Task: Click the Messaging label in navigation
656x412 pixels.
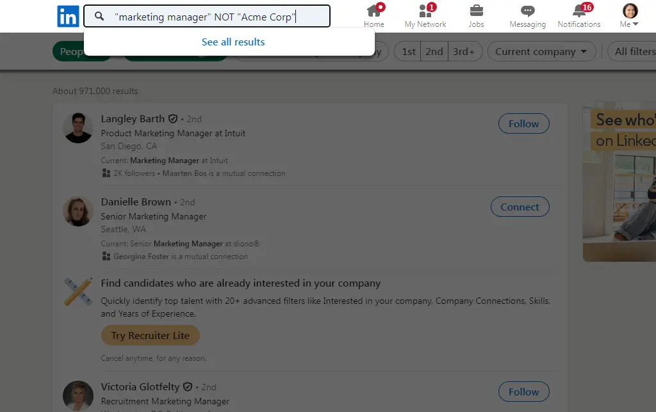Action: (528, 24)
